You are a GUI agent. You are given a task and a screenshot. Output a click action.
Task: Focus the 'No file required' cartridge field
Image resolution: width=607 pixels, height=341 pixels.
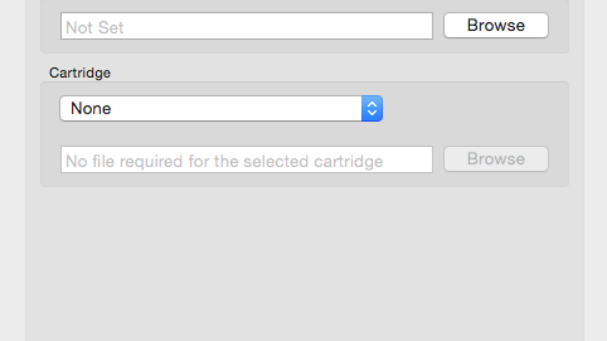[x=247, y=159]
